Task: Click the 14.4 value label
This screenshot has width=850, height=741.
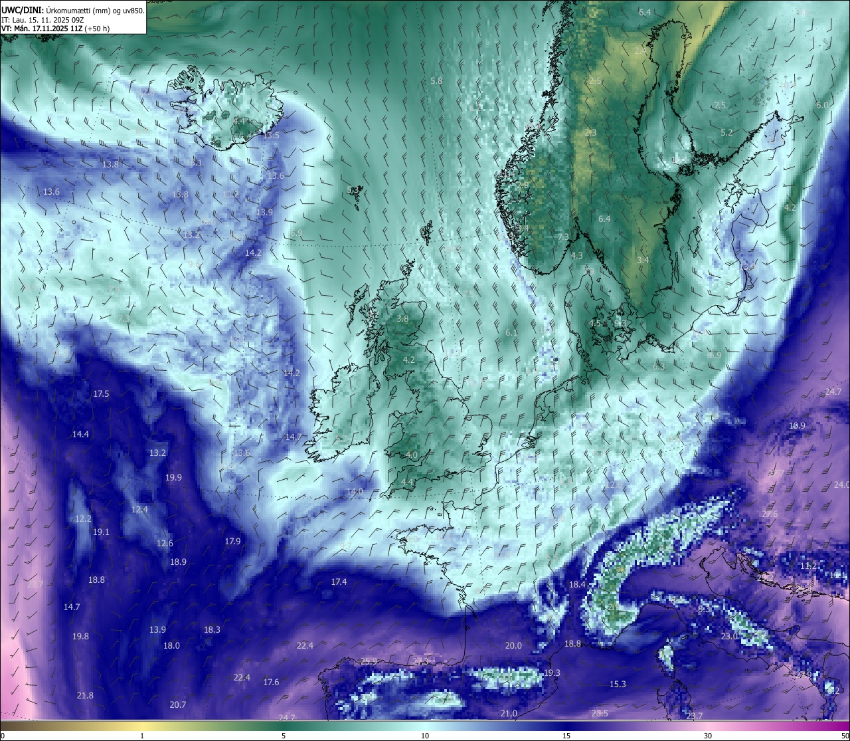Action: tap(80, 434)
